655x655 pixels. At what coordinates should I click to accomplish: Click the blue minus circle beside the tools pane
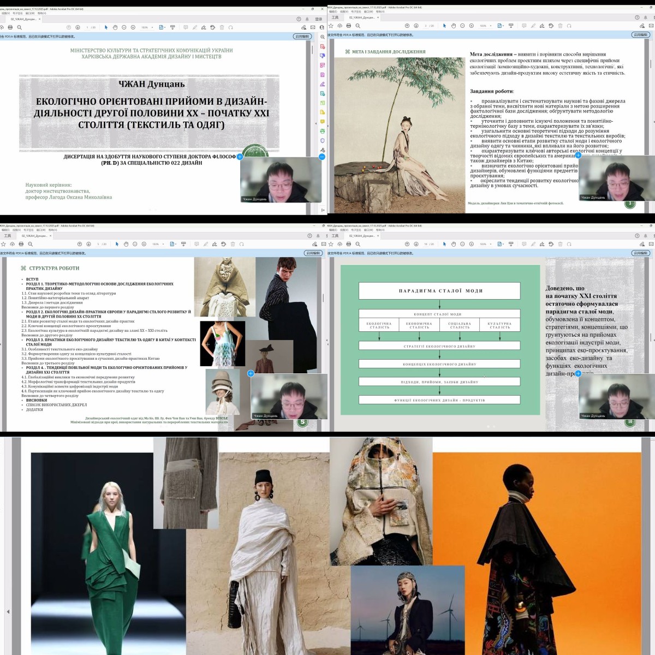point(322,157)
